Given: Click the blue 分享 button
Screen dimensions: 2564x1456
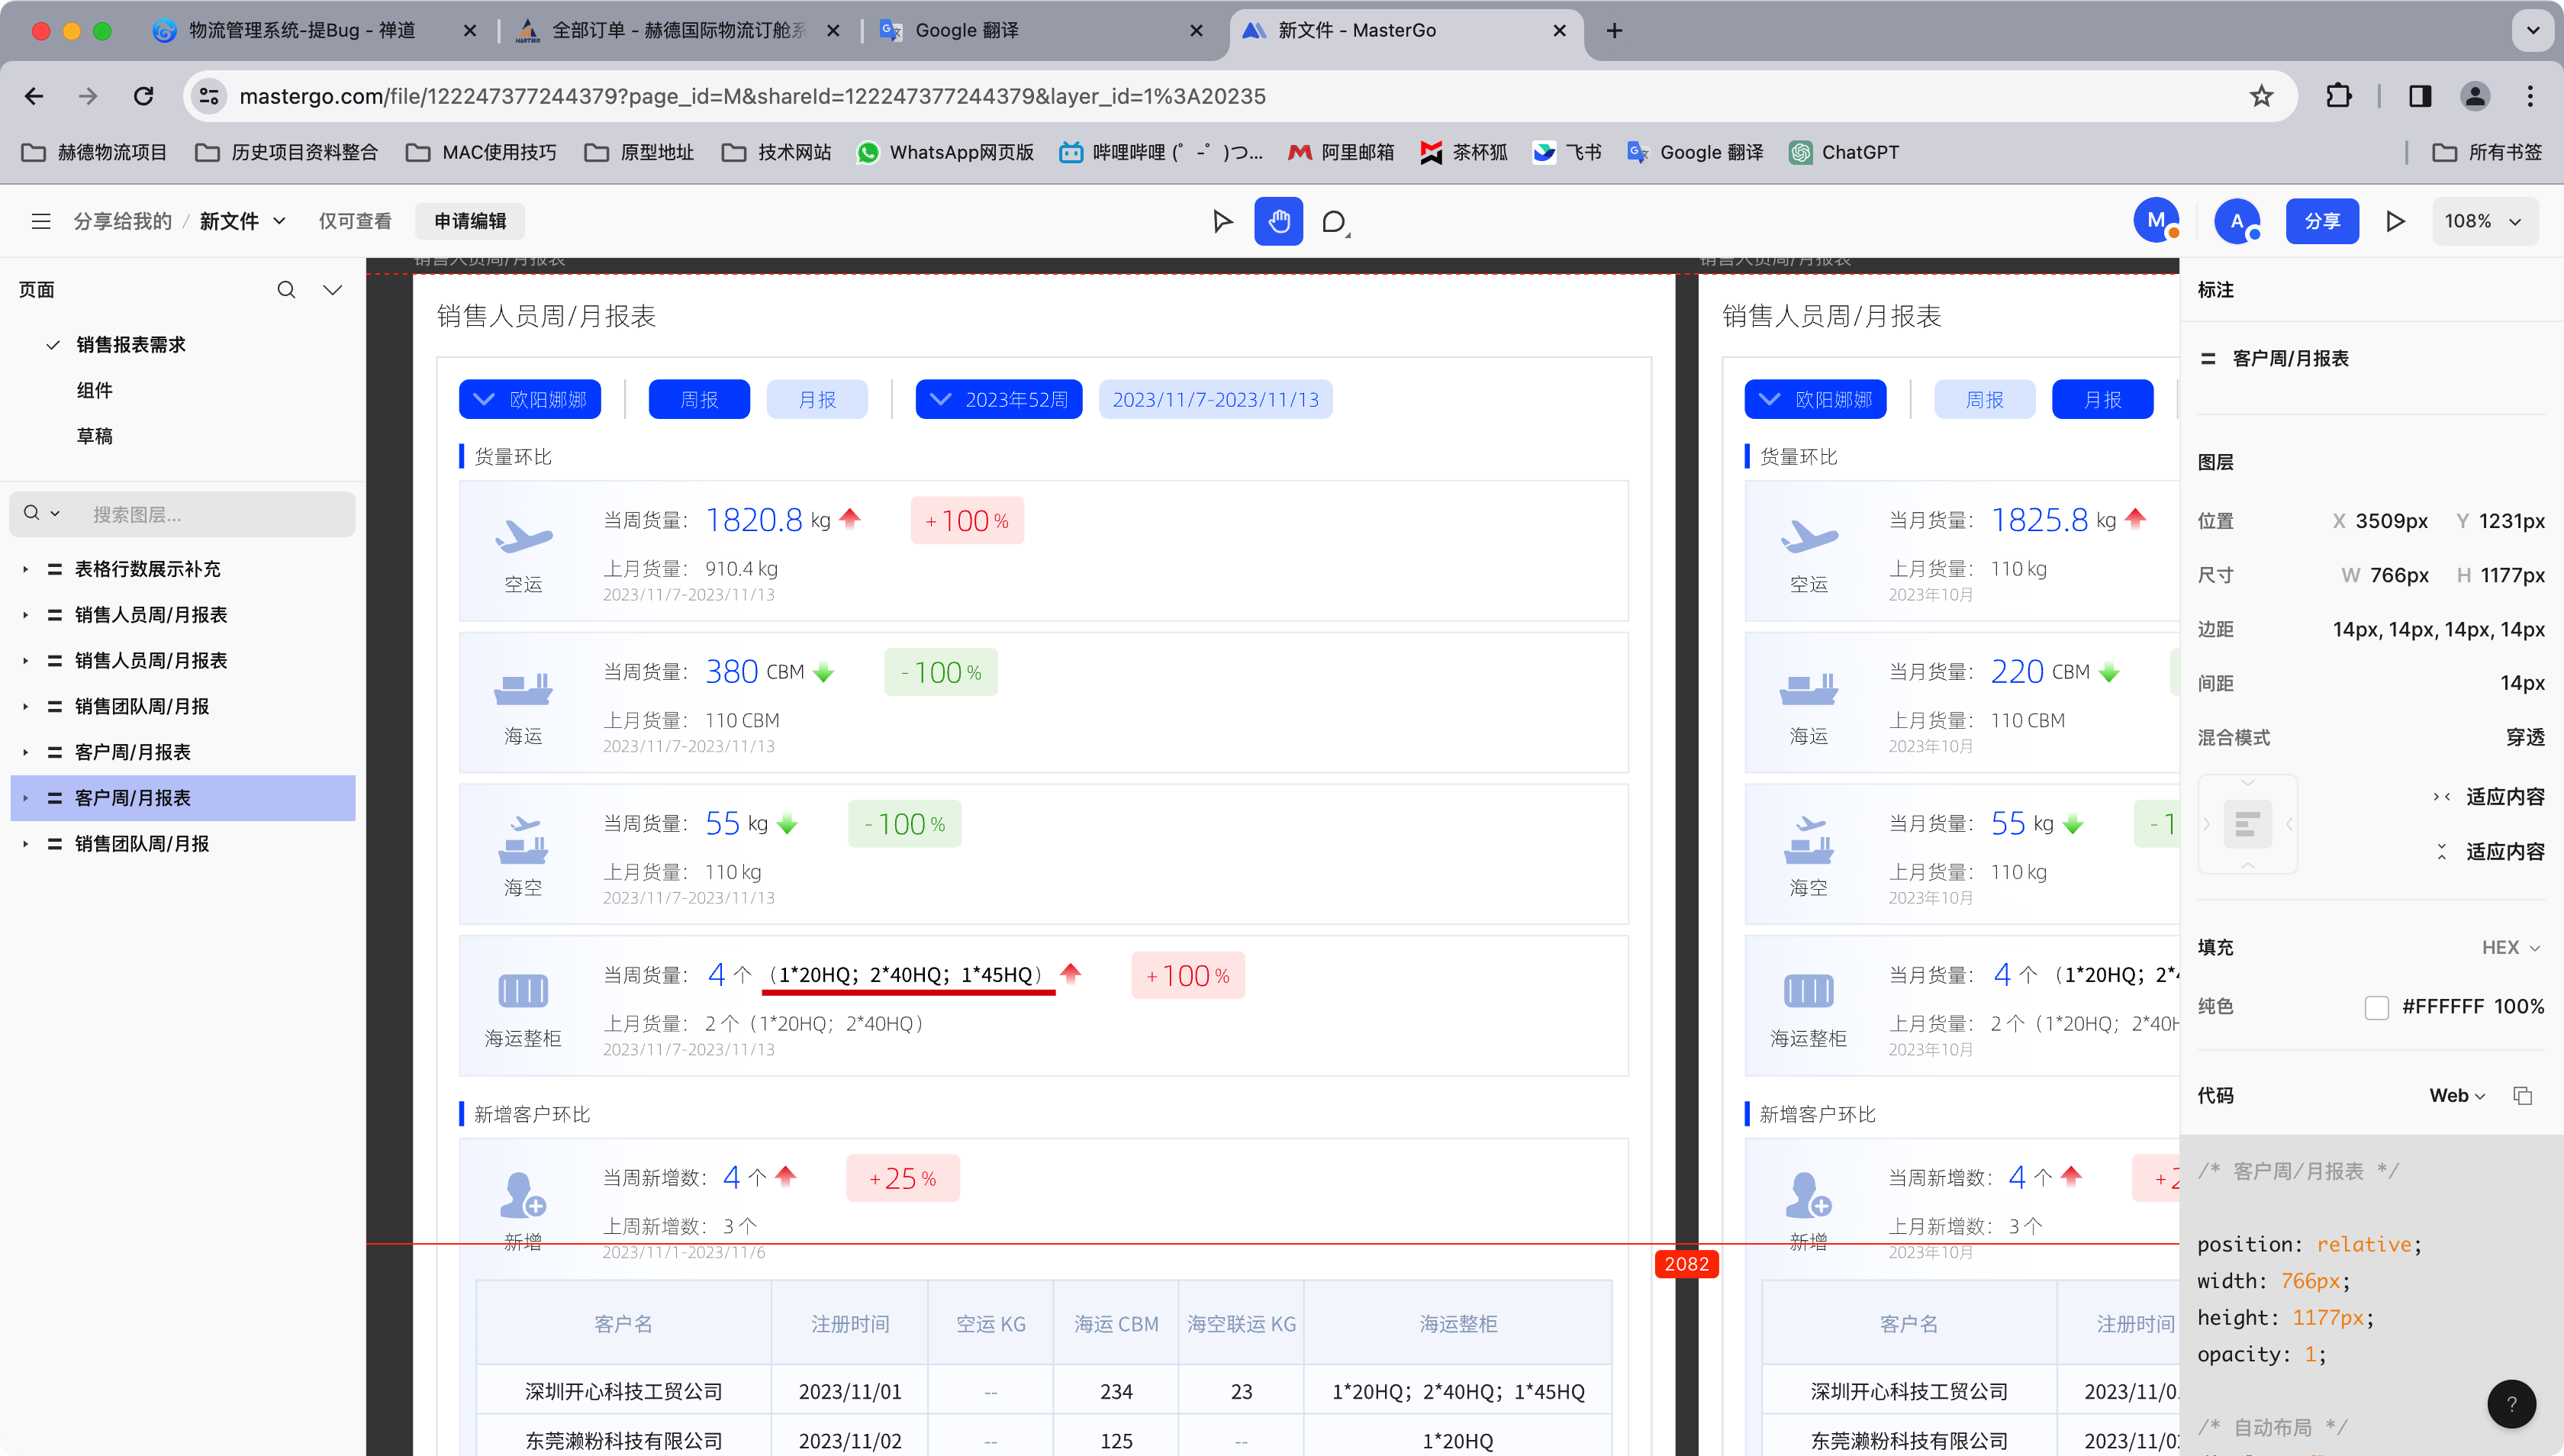Looking at the screenshot, I should pyautogui.click(x=2321, y=221).
